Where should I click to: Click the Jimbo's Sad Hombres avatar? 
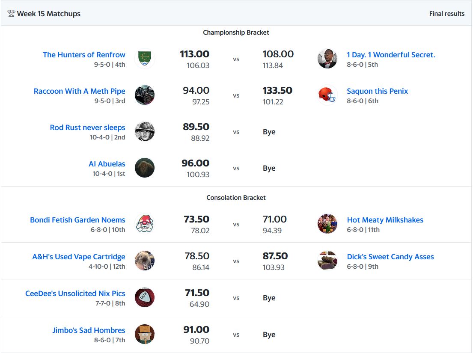coord(145,334)
